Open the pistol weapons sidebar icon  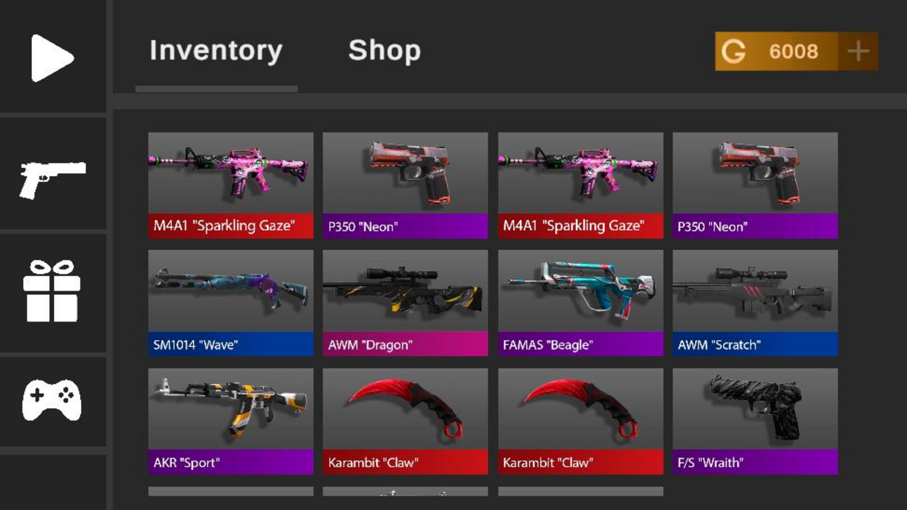tap(52, 180)
